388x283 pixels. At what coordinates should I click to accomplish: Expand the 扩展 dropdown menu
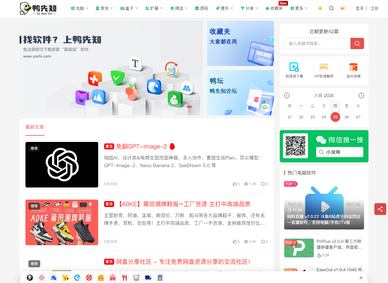coord(154,8)
